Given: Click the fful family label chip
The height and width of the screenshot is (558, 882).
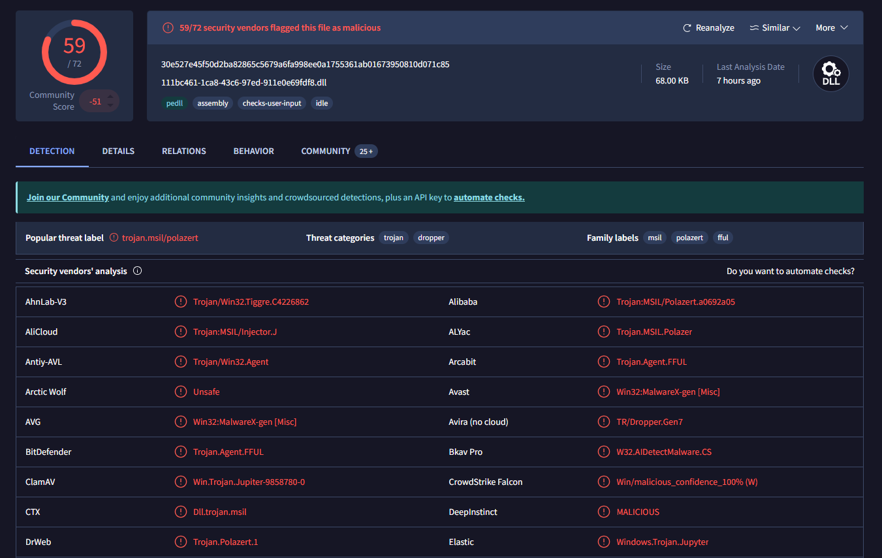Looking at the screenshot, I should click(723, 238).
